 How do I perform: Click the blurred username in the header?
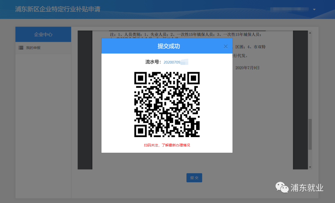[x=289, y=9]
